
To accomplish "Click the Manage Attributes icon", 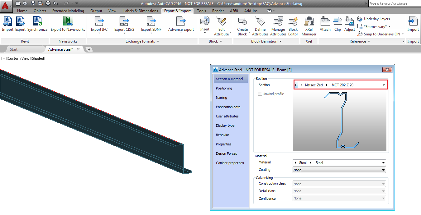I will [x=278, y=21].
